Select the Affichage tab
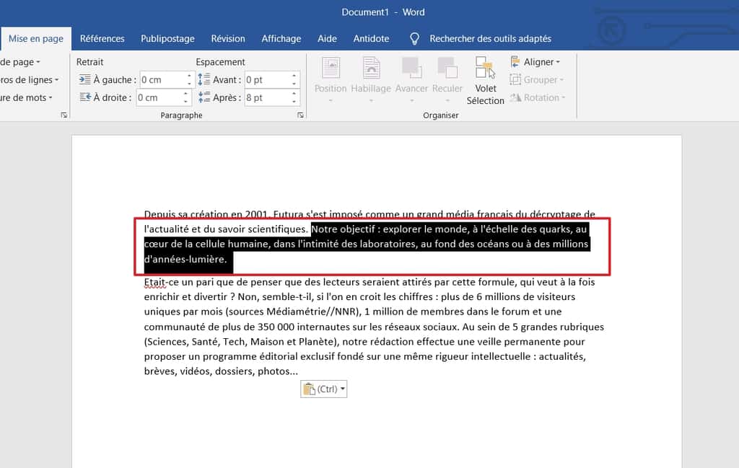Image resolution: width=739 pixels, height=468 pixels. tap(281, 39)
